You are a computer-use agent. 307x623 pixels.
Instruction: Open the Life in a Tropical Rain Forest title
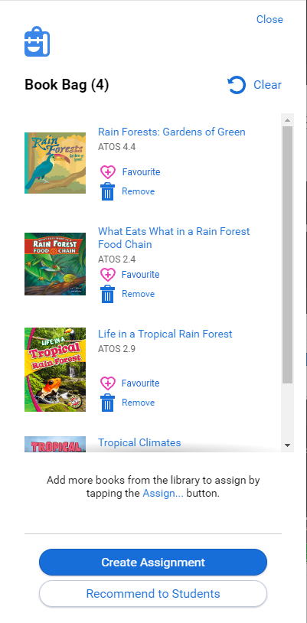[x=165, y=334]
